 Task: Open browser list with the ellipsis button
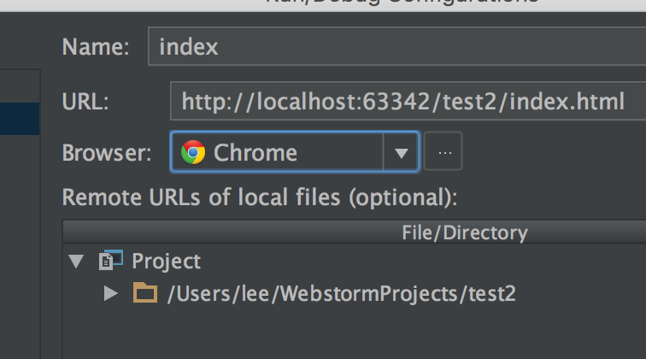pyautogui.click(x=443, y=153)
